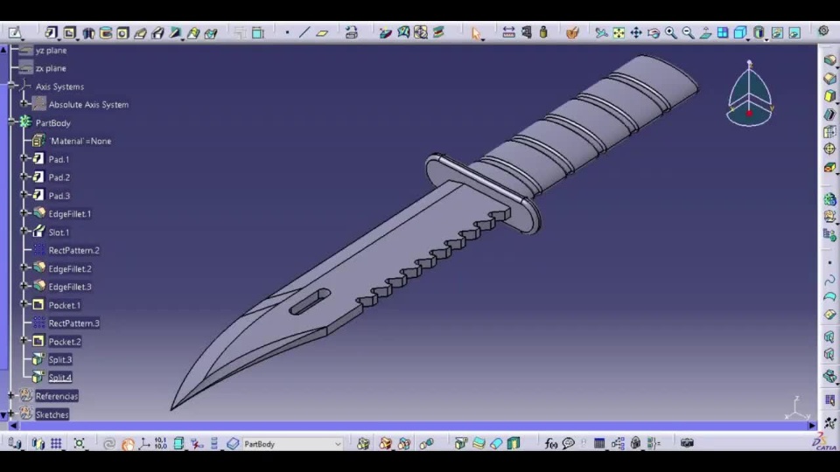This screenshot has height=472, width=840.
Task: Select RectPattern.2 in the tree
Action: click(x=73, y=251)
